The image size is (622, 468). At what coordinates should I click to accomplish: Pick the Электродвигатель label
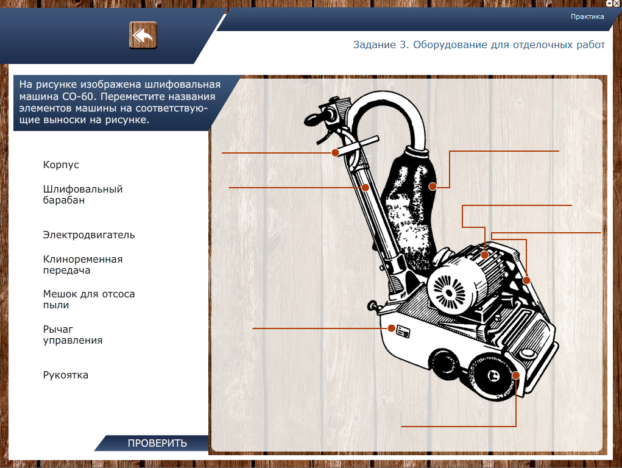(89, 235)
